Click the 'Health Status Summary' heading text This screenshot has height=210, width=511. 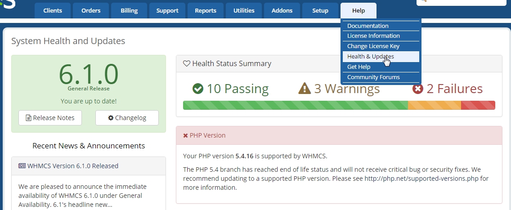(232, 63)
